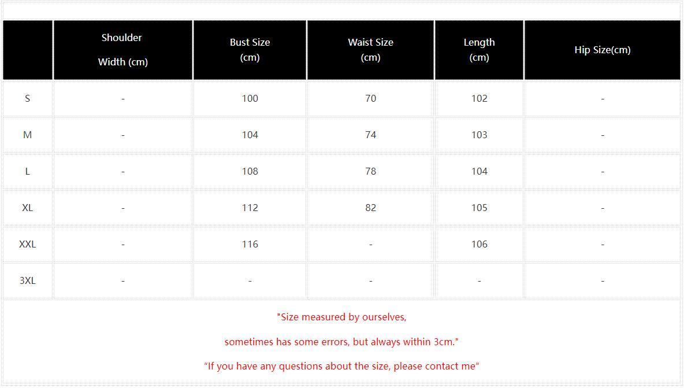Click waist value 82 in XL row
The width and height of the screenshot is (684, 388).
pos(370,208)
